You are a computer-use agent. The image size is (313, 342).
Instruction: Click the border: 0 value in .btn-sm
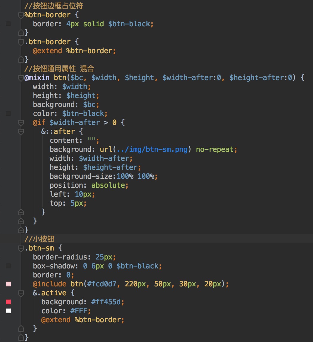click(68, 275)
